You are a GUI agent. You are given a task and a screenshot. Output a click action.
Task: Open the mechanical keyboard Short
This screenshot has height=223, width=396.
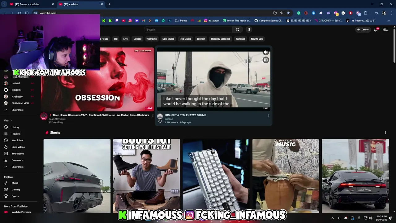pyautogui.click(x=216, y=176)
